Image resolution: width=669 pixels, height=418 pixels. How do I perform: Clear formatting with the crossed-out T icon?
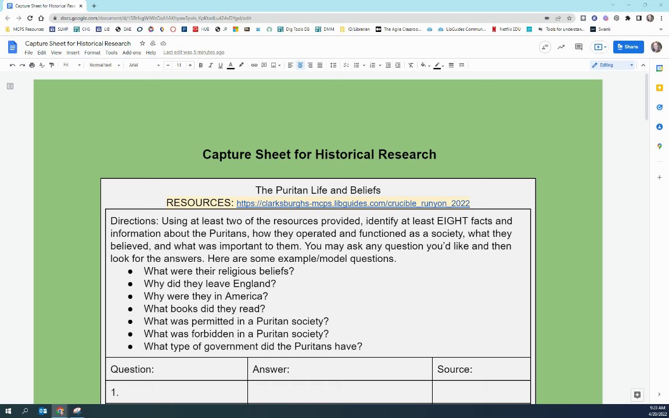(x=411, y=65)
